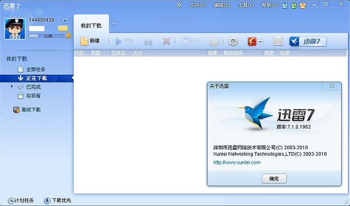Expand the 已完成 tree arrow
The height and width of the screenshot is (206, 350).
(x=12, y=86)
